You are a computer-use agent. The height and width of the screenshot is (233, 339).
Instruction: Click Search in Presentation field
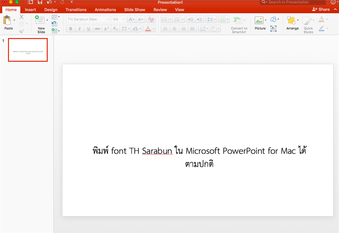tap(293, 2)
